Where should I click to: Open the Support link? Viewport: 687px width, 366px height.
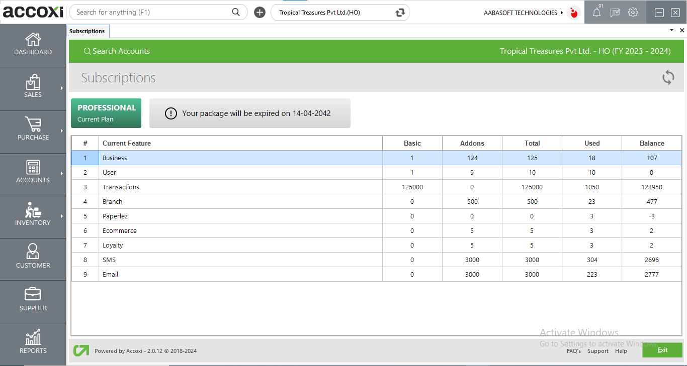click(x=598, y=351)
